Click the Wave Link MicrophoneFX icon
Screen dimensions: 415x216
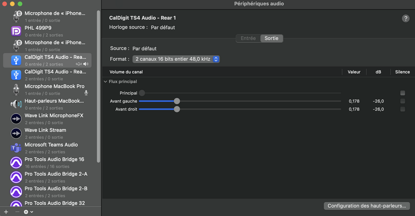tap(16, 119)
